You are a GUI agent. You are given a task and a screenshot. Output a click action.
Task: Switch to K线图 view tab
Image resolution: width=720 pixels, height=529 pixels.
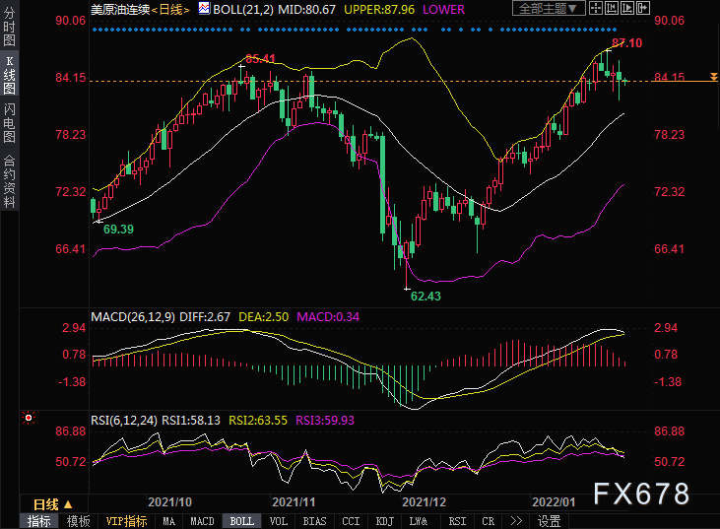(9, 75)
